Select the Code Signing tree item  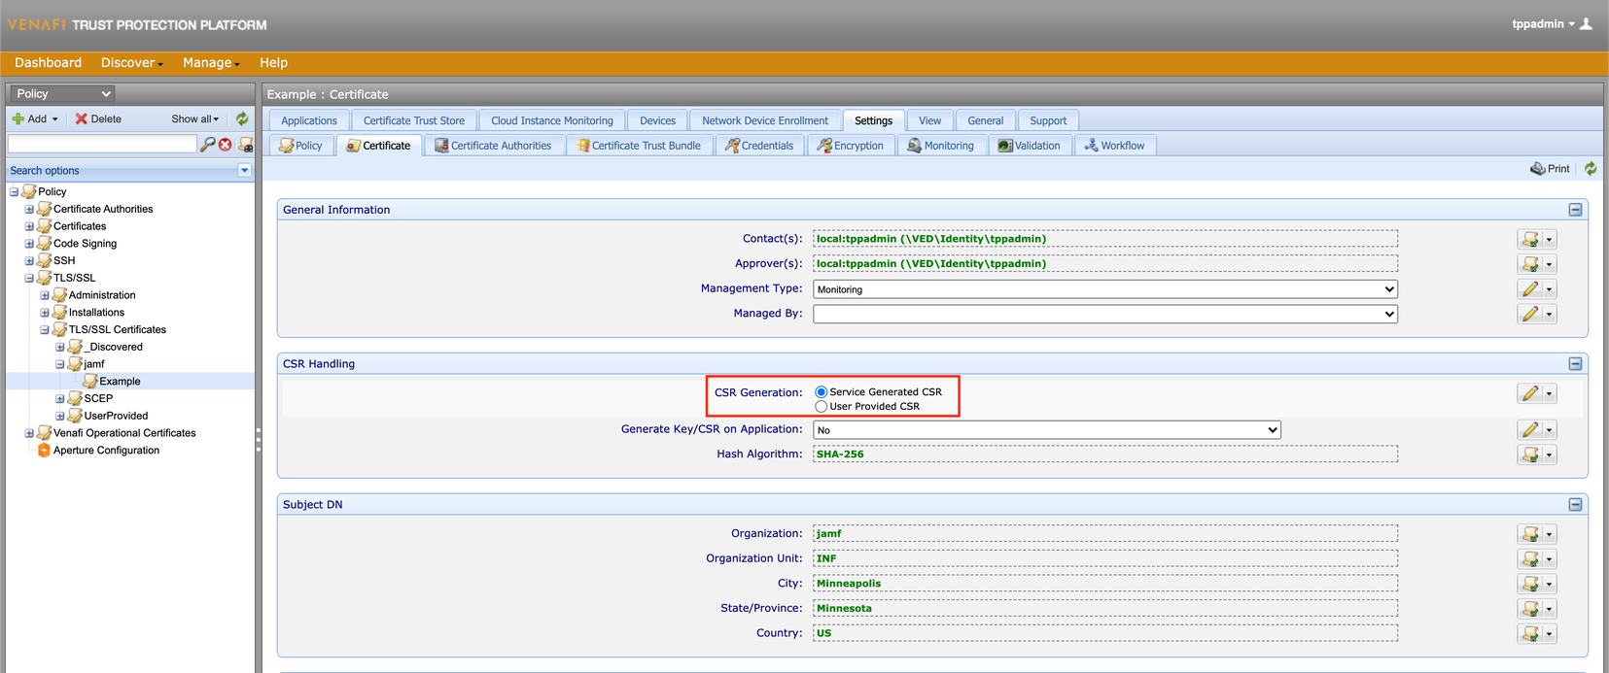85,244
